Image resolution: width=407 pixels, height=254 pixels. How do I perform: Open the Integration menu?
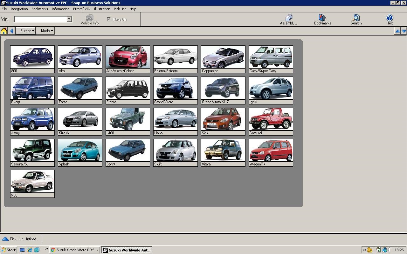pos(19,9)
